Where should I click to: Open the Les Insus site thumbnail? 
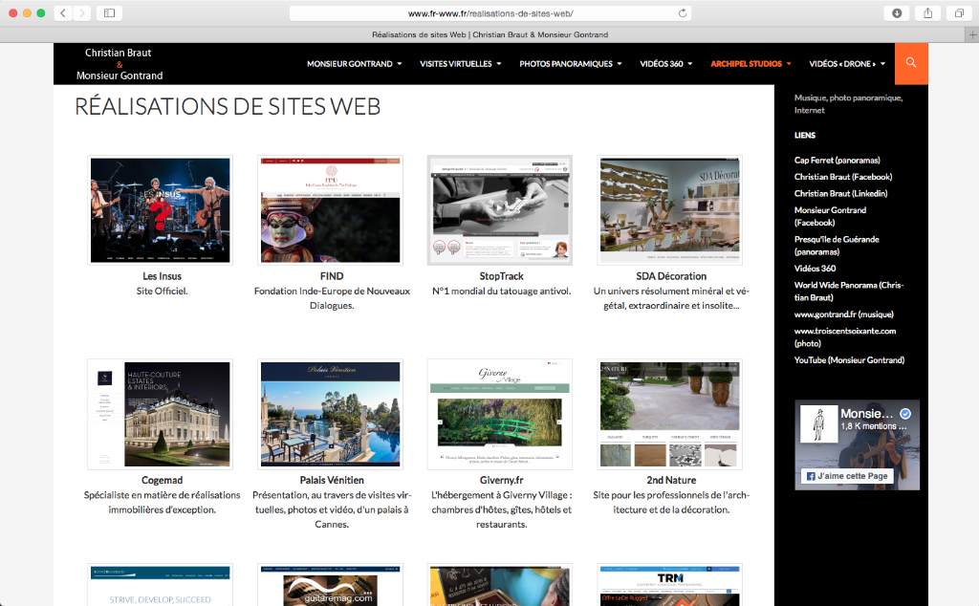point(160,210)
